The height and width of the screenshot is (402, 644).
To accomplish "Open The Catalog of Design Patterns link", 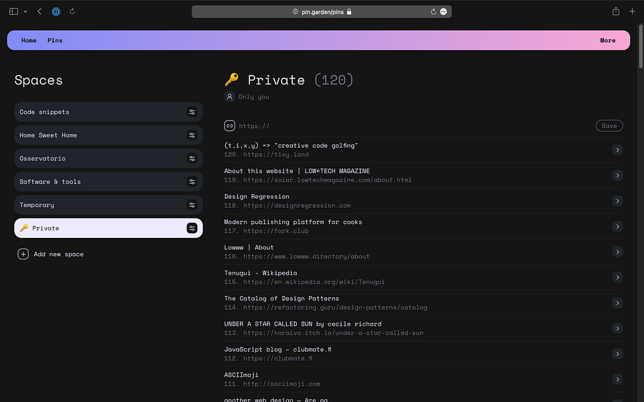I will [x=281, y=298].
